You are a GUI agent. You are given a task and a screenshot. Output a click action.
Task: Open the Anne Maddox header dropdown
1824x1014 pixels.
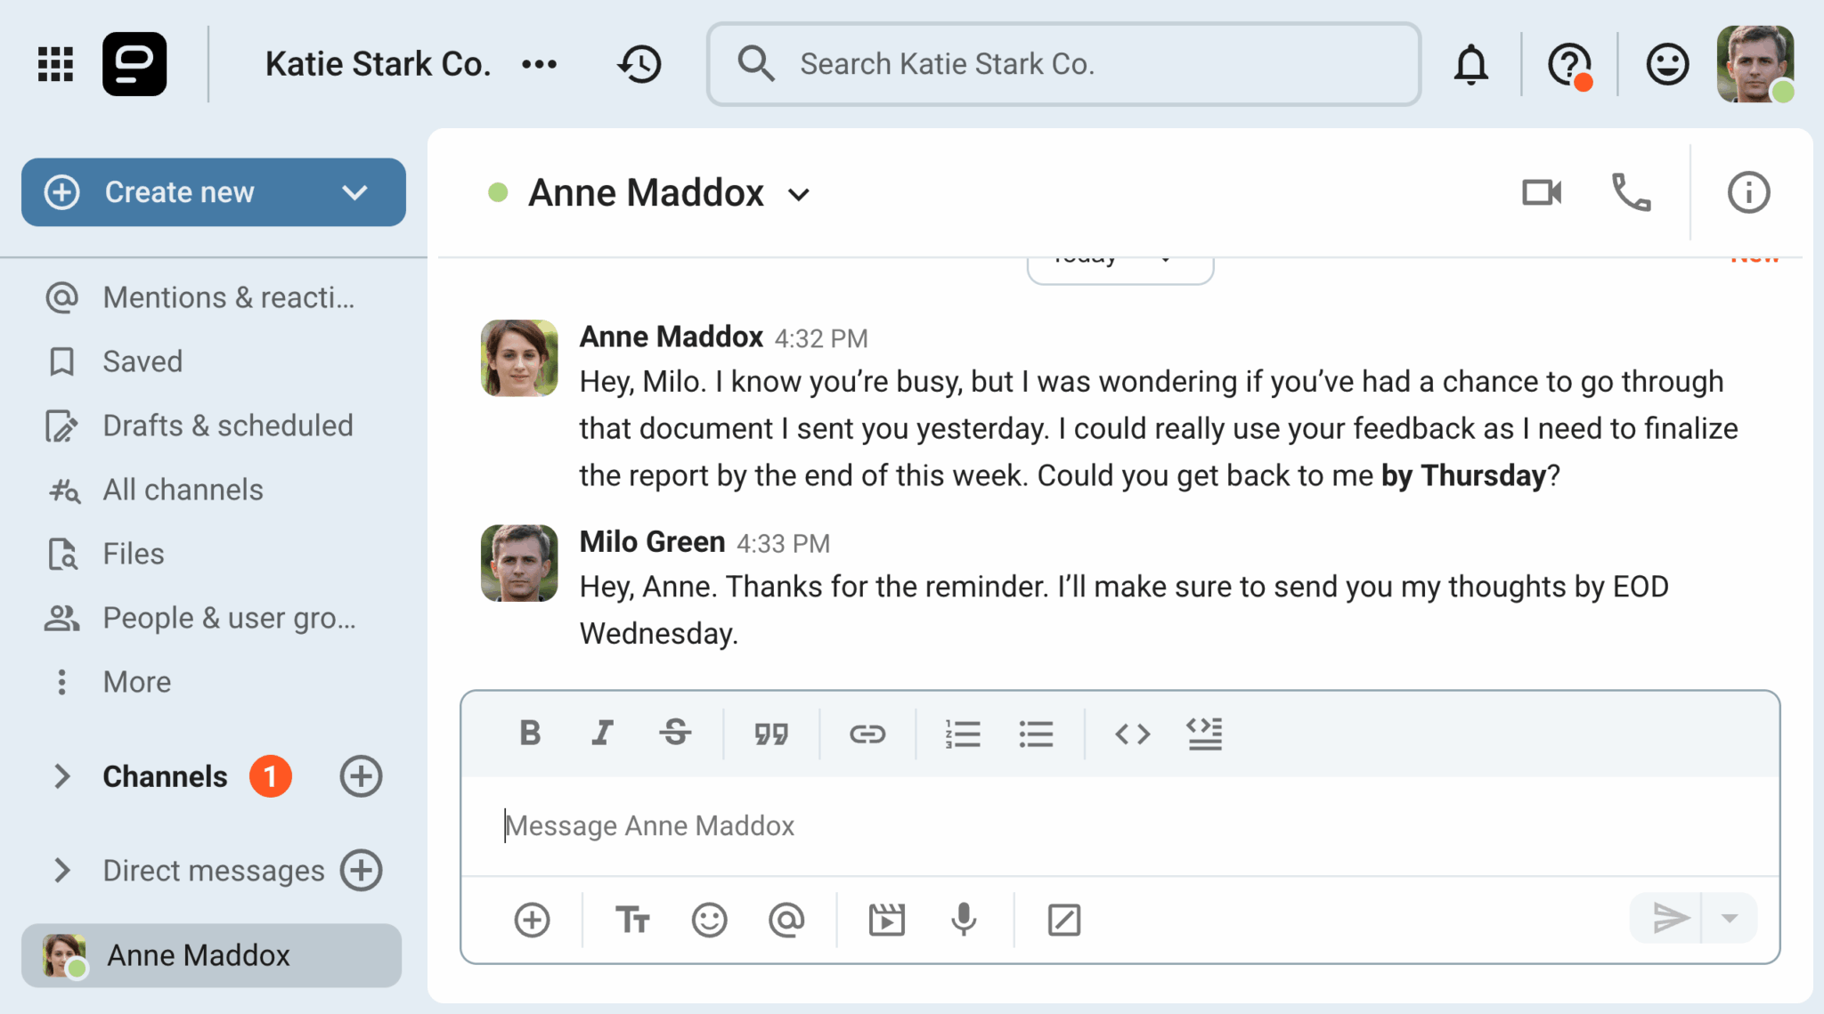click(799, 195)
